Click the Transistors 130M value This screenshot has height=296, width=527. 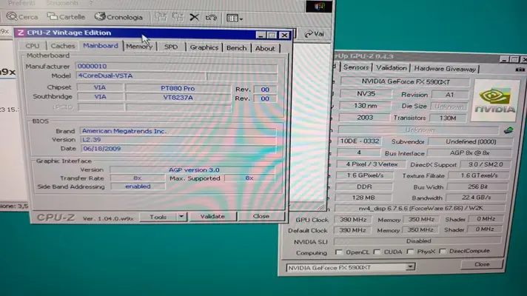tap(448, 118)
